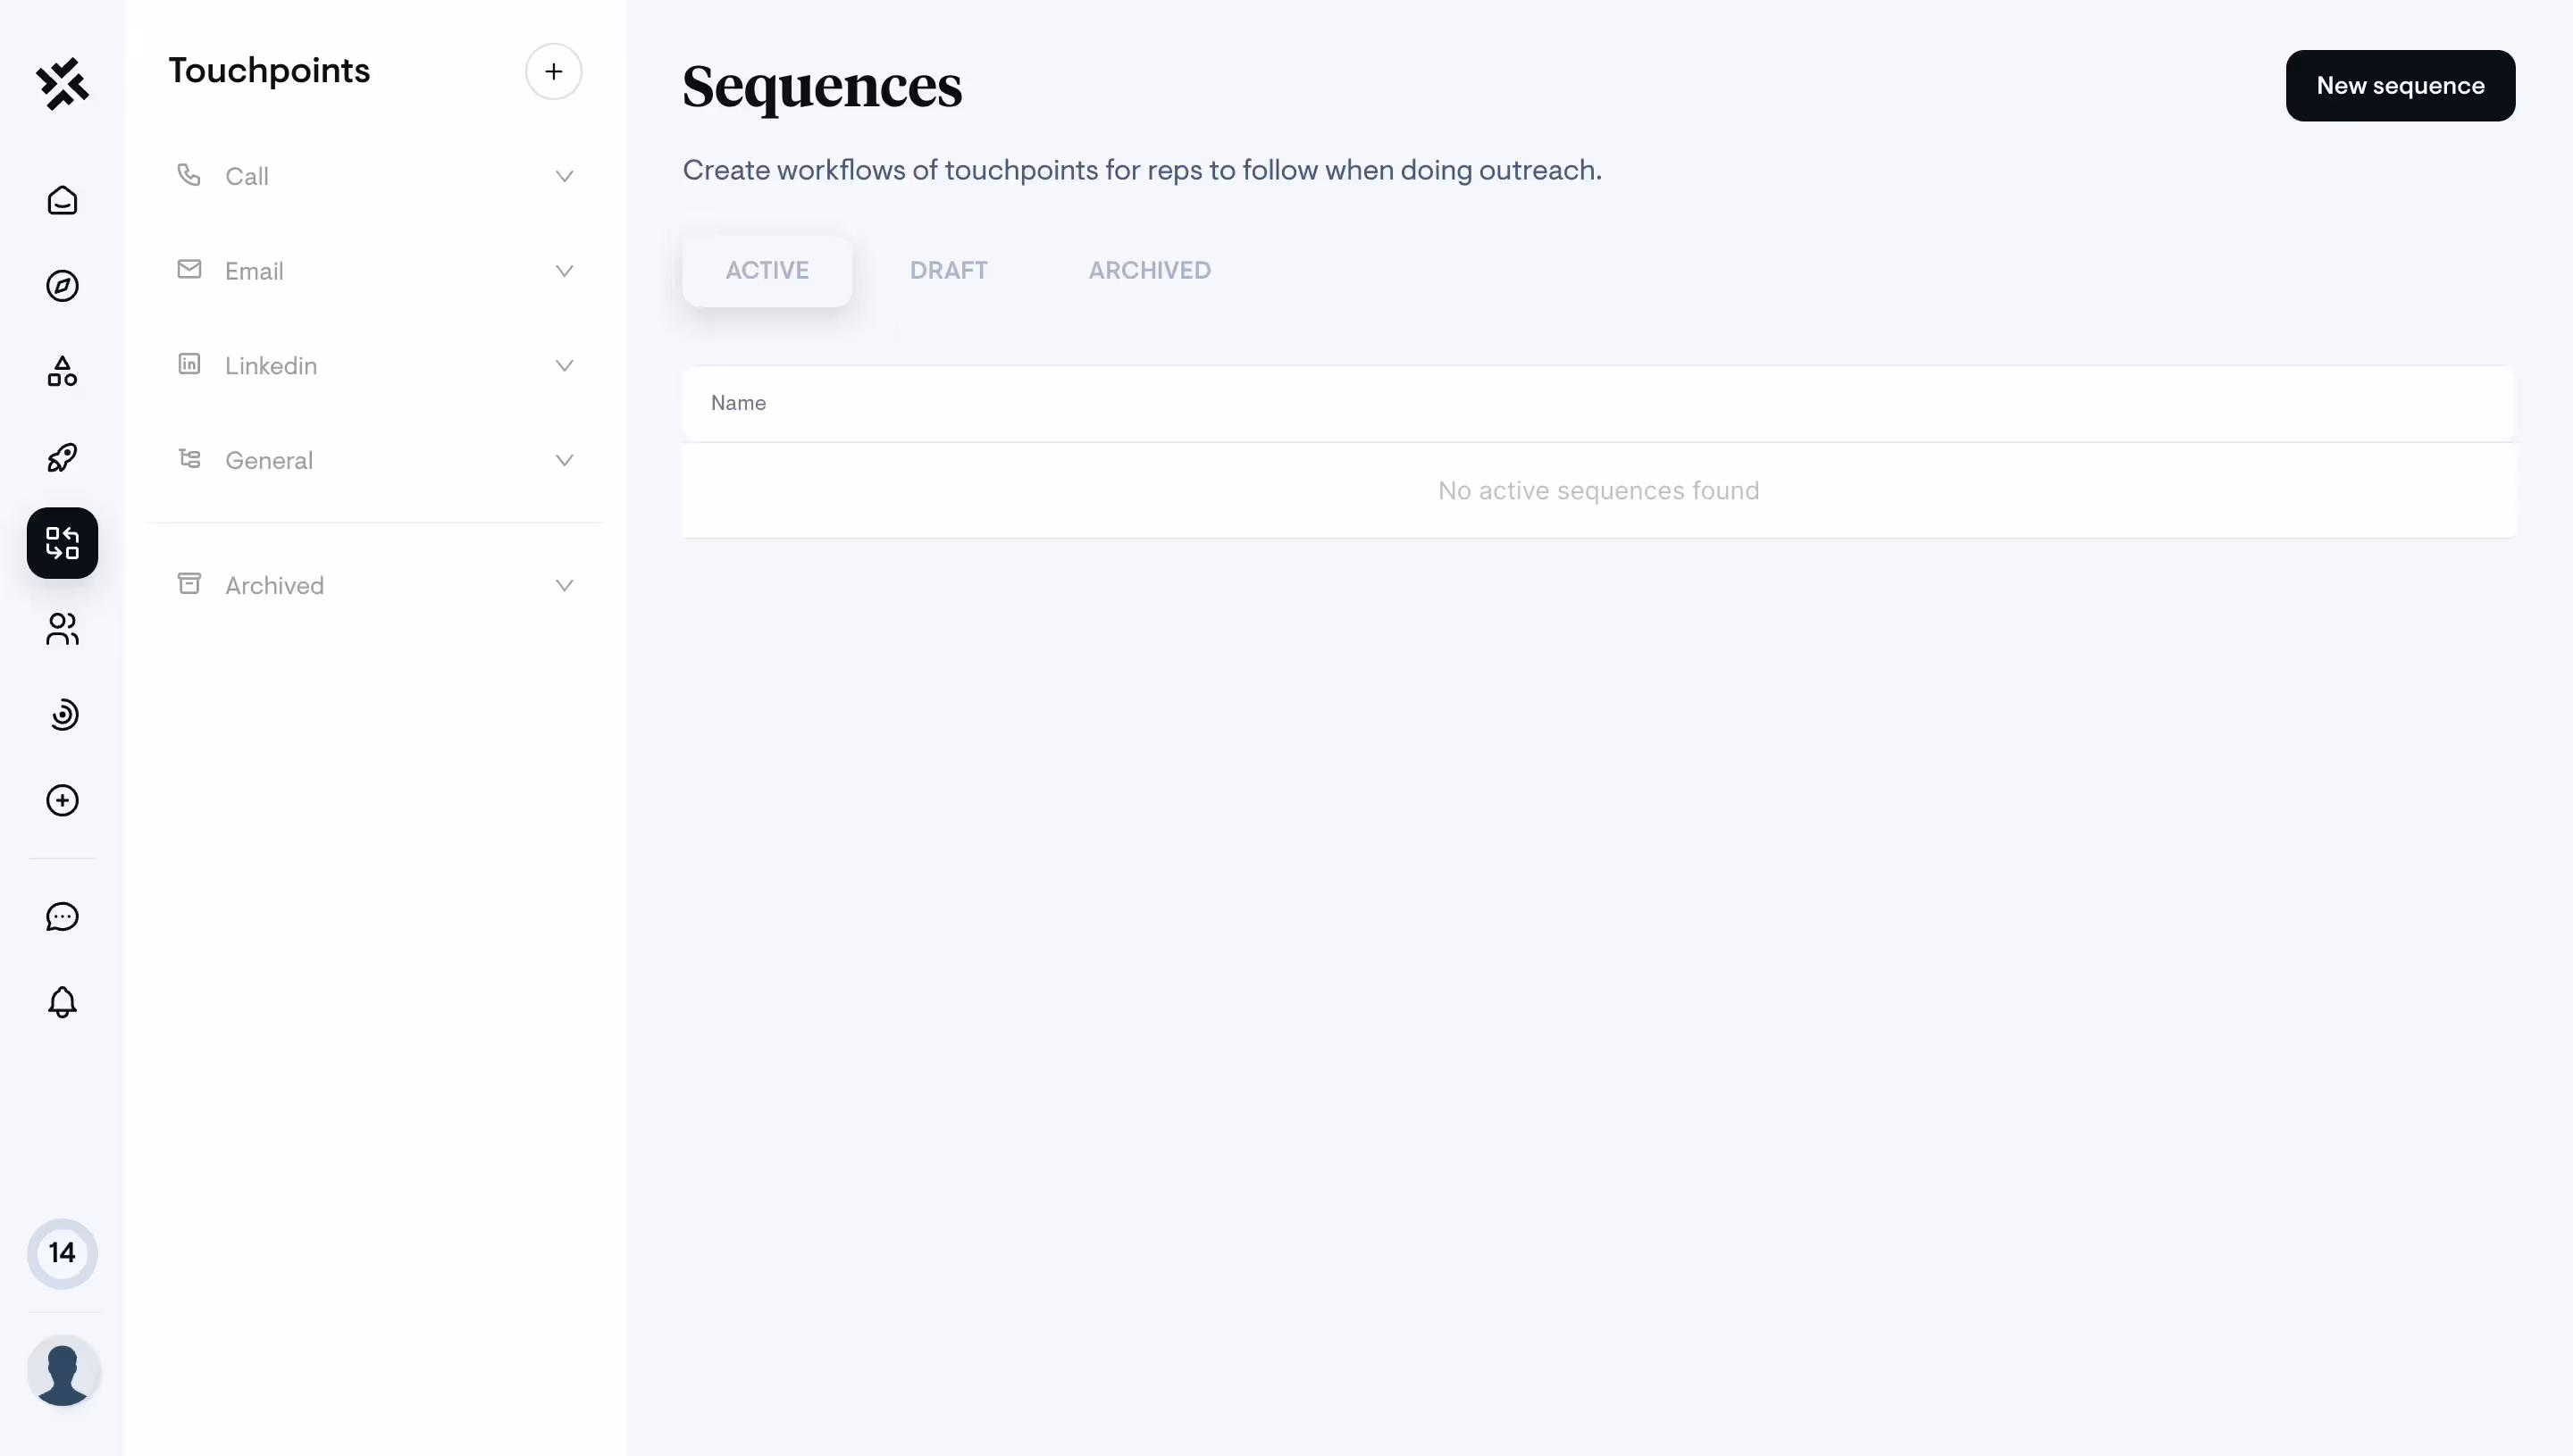Click the plus circle create icon in the sidebar
Viewport: 2573px width, 1456px height.
point(62,800)
